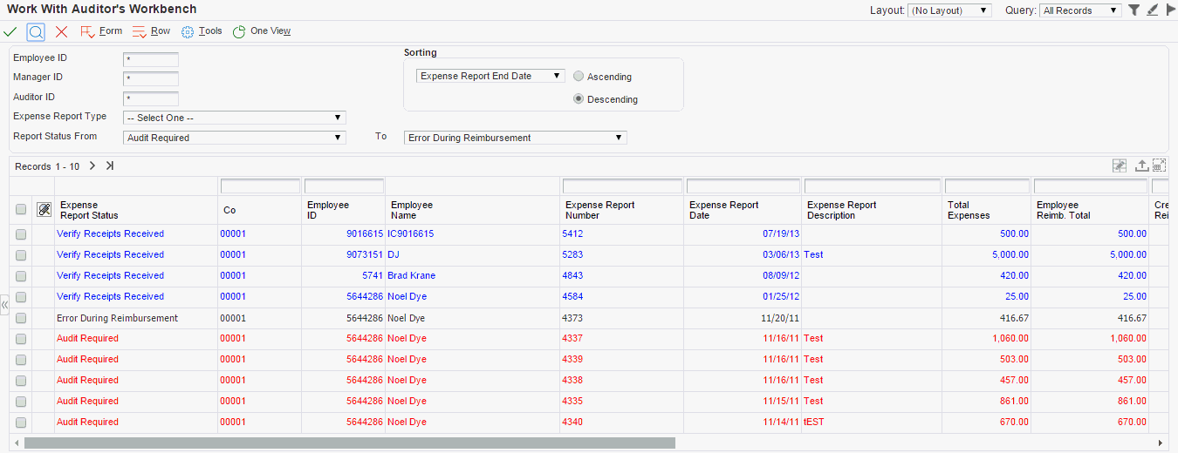Click the Find magnifier icon
Viewport: 1178px width, 453px height.
(x=36, y=31)
